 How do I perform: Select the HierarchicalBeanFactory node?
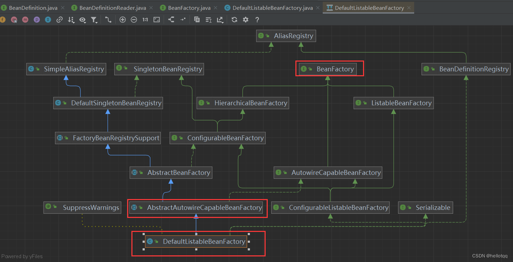[x=242, y=103]
